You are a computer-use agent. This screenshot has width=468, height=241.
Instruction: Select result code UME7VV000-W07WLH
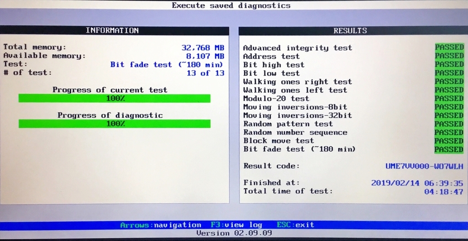(x=425, y=166)
